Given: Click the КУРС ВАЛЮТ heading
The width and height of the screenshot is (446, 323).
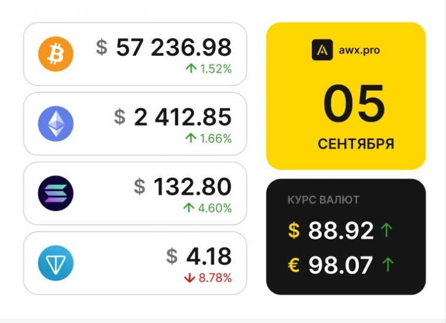Looking at the screenshot, I should (x=323, y=200).
